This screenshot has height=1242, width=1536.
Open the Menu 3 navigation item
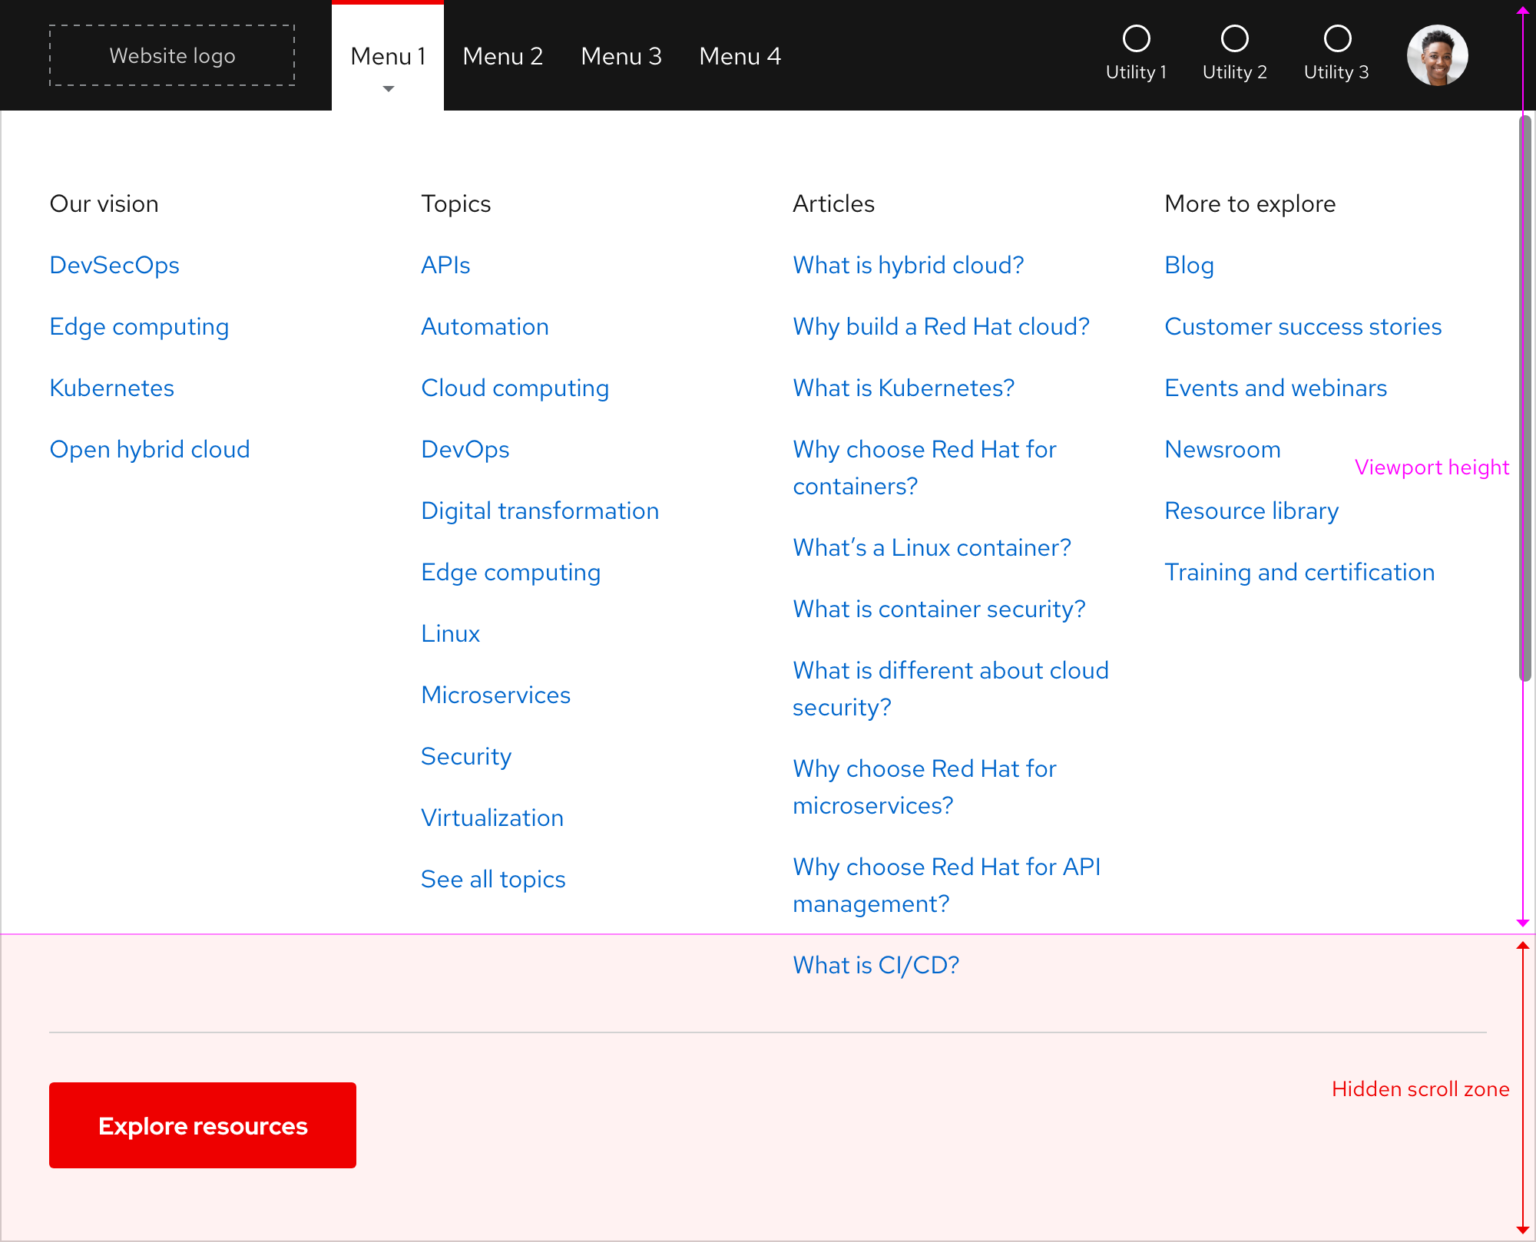[621, 56]
